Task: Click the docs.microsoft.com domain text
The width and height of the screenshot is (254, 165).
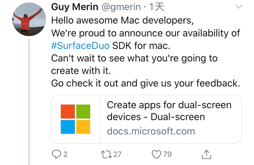Action: pyautogui.click(x=150, y=131)
